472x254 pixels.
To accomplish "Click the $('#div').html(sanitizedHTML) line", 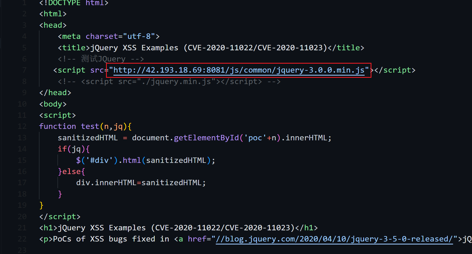I will [146, 160].
